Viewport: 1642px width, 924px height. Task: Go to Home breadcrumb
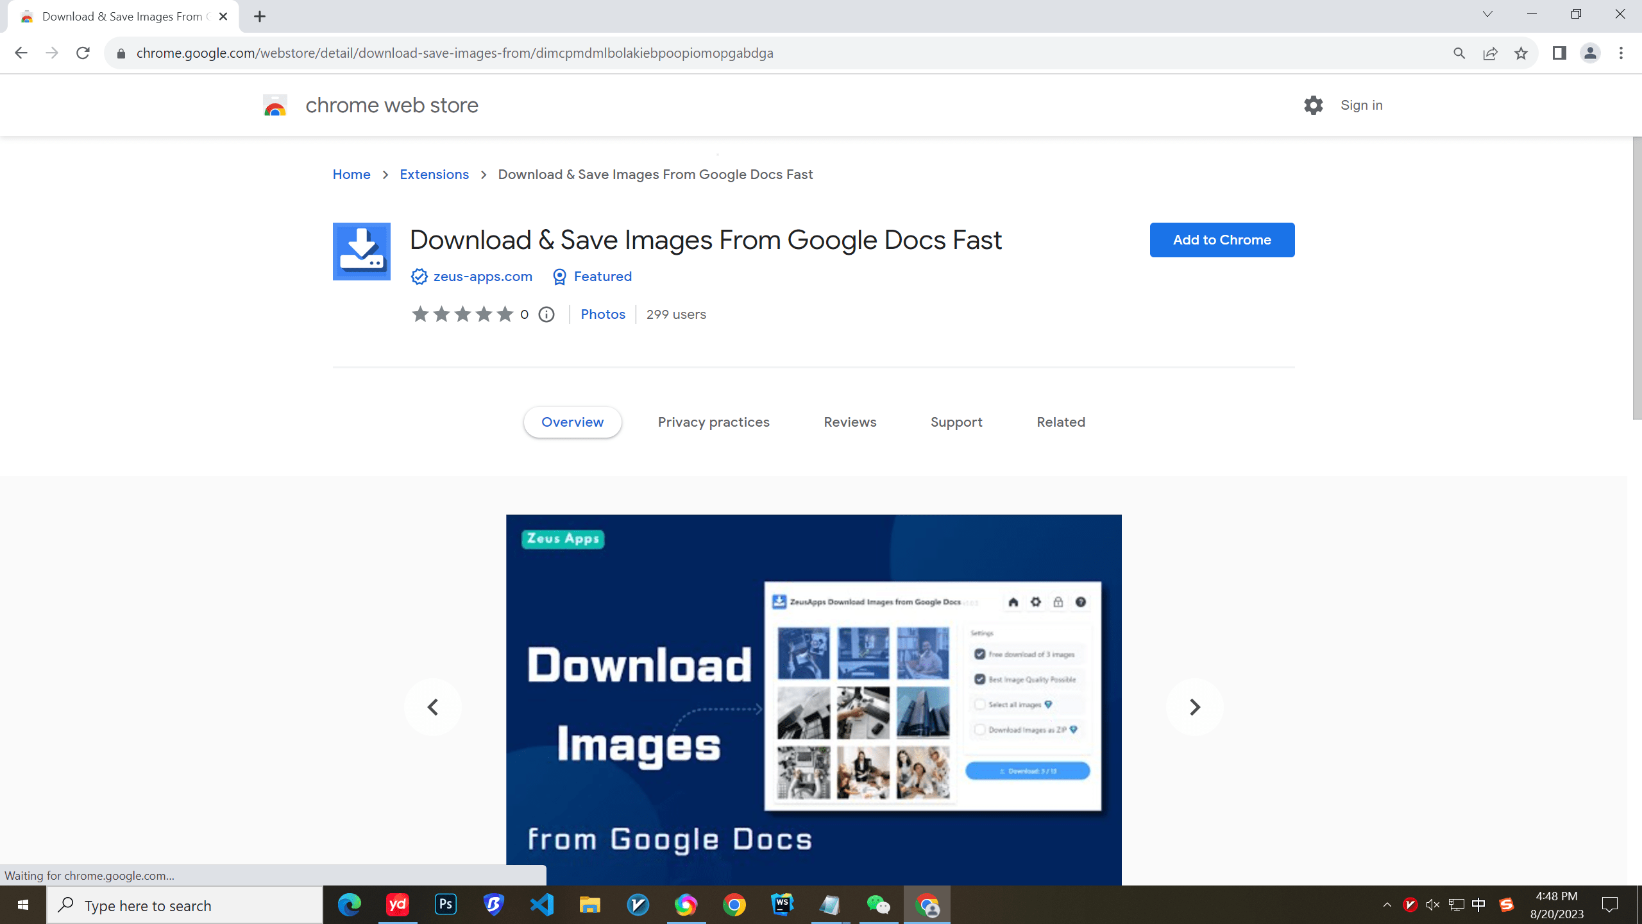click(x=351, y=175)
